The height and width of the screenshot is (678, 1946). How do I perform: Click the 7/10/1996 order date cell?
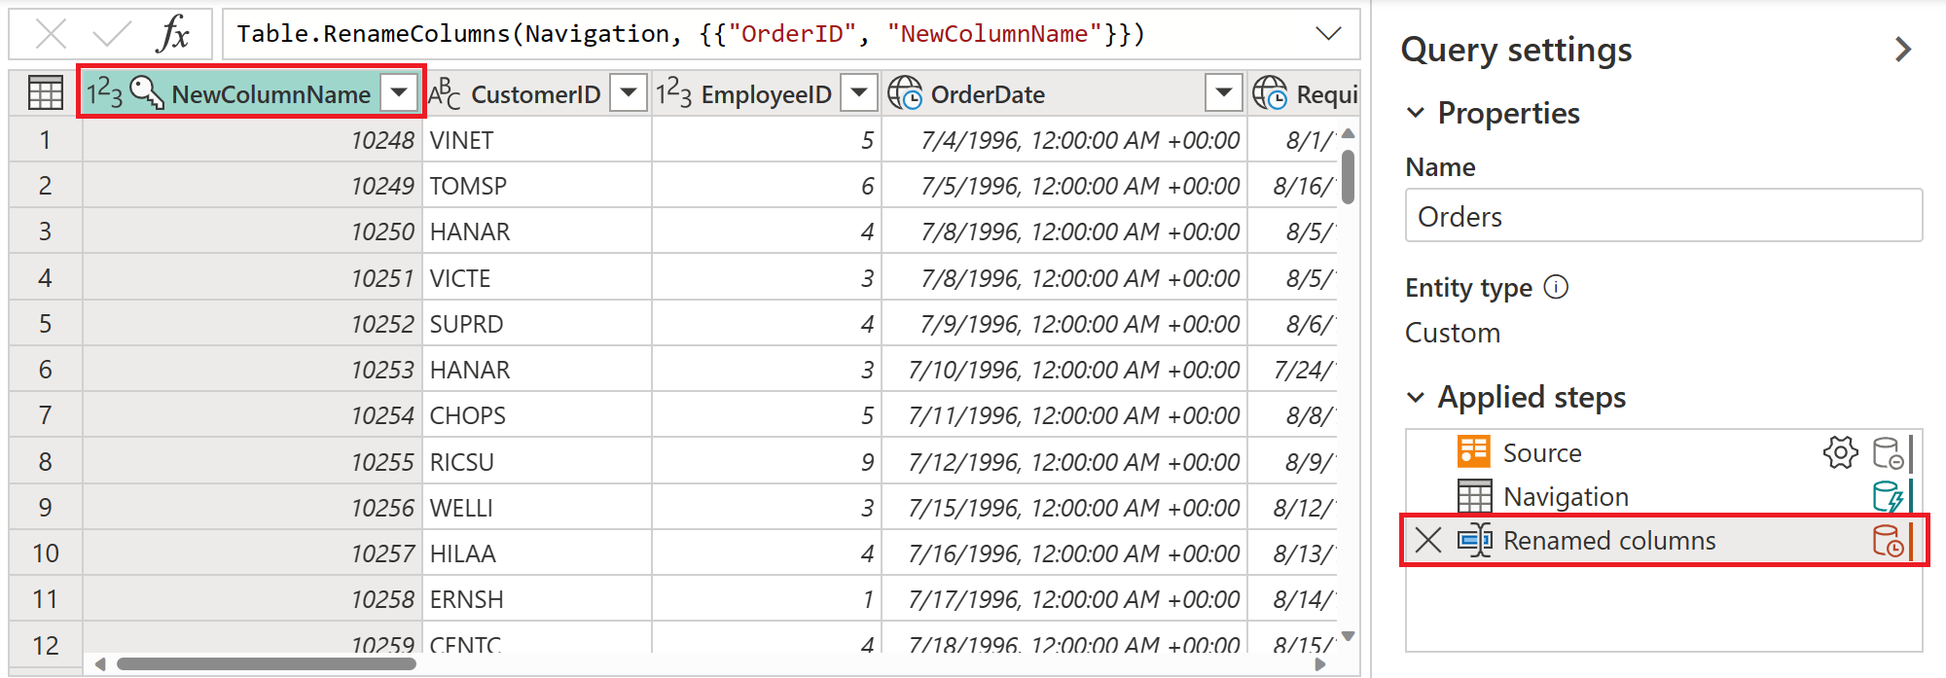click(1064, 370)
